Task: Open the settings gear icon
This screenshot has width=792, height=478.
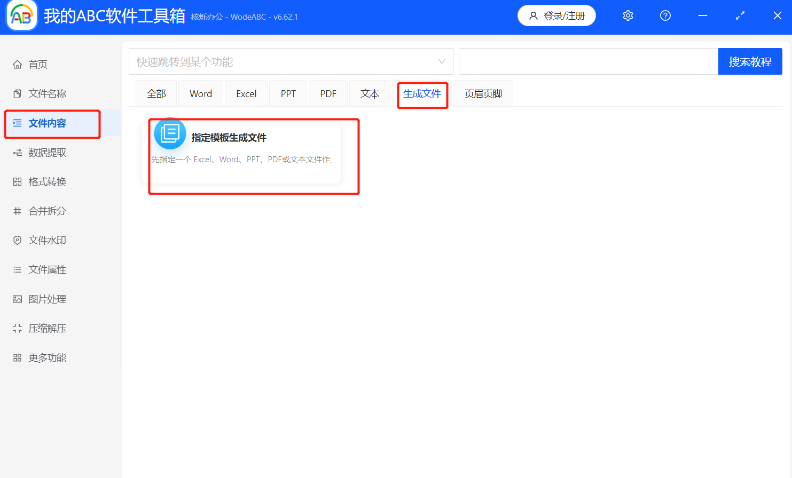Action: click(x=628, y=15)
